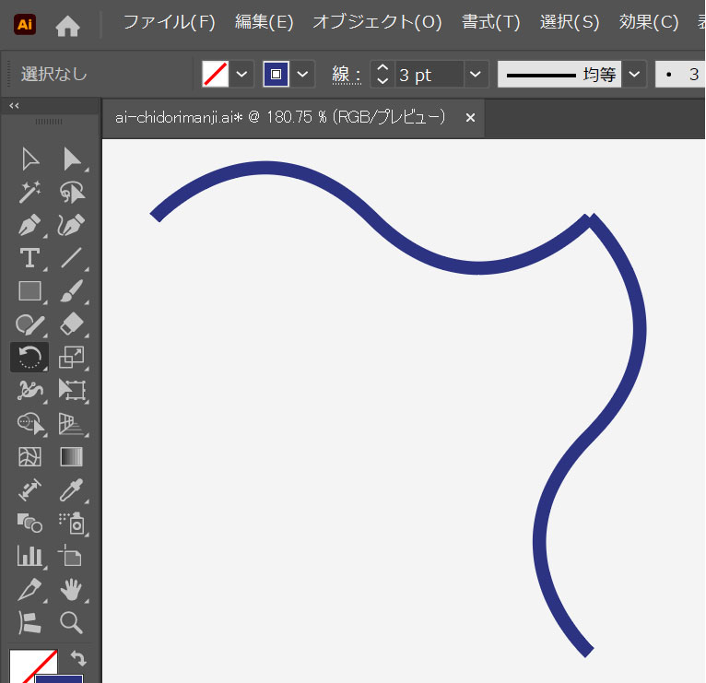Select the Perspective Grid tool
The image size is (706, 683).
71,424
